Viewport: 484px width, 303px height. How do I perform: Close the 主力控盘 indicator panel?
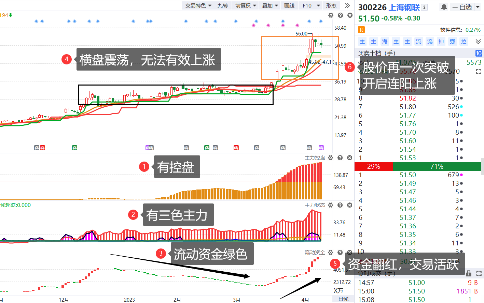coord(349,158)
